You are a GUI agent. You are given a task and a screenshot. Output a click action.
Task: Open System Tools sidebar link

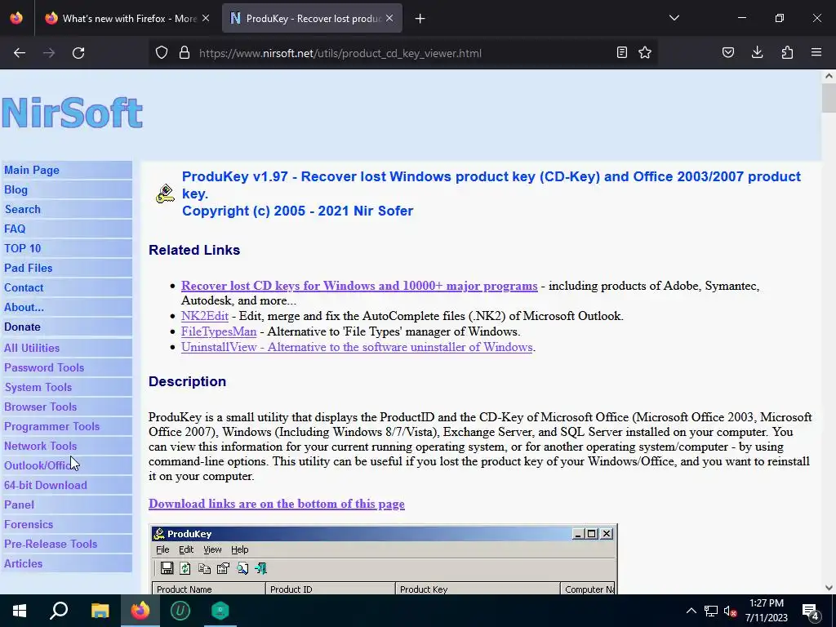(x=38, y=388)
